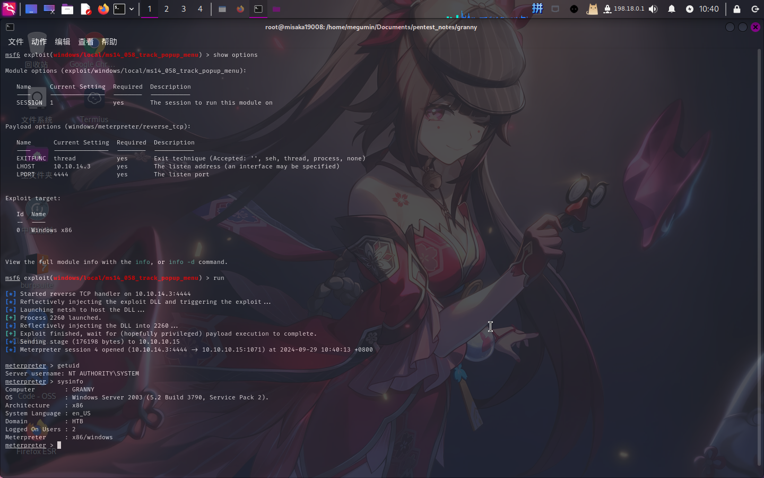This screenshot has height=478, width=764.
Task: Launch Firefox from the panel launcher
Action: click(x=103, y=9)
